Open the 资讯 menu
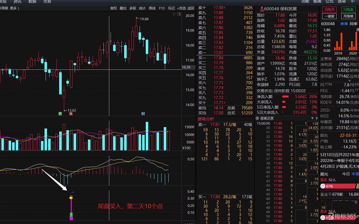This screenshot has height=224, width=359. pos(17,2)
